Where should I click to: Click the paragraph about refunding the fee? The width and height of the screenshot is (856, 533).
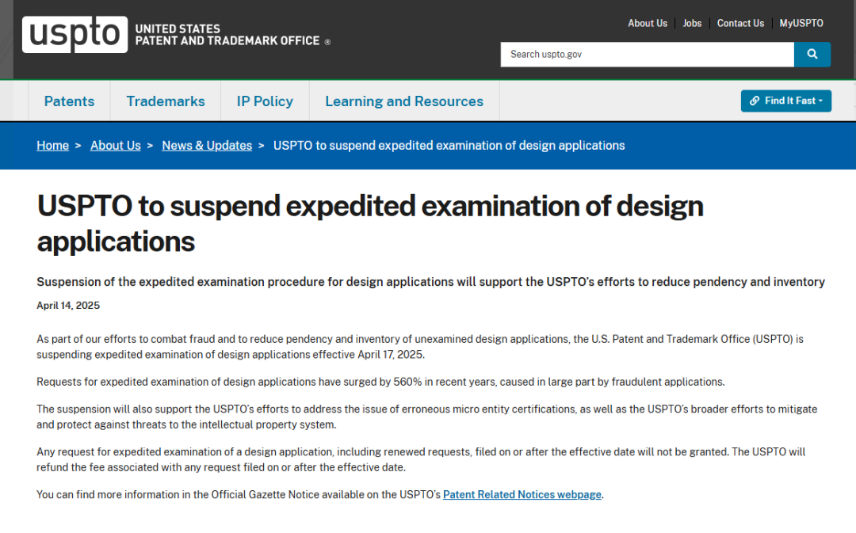(421, 459)
